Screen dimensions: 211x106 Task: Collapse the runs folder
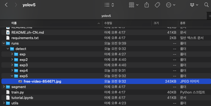(4, 43)
